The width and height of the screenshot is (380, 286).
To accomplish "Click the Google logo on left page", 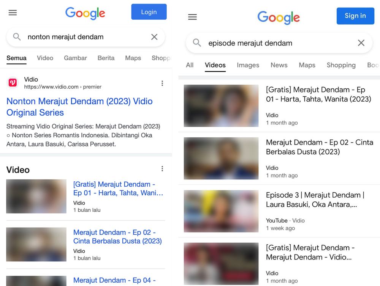I will tap(85, 13).
